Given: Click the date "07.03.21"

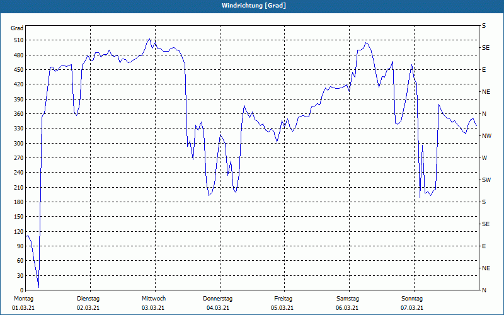Looking at the screenshot, I should click(412, 308).
